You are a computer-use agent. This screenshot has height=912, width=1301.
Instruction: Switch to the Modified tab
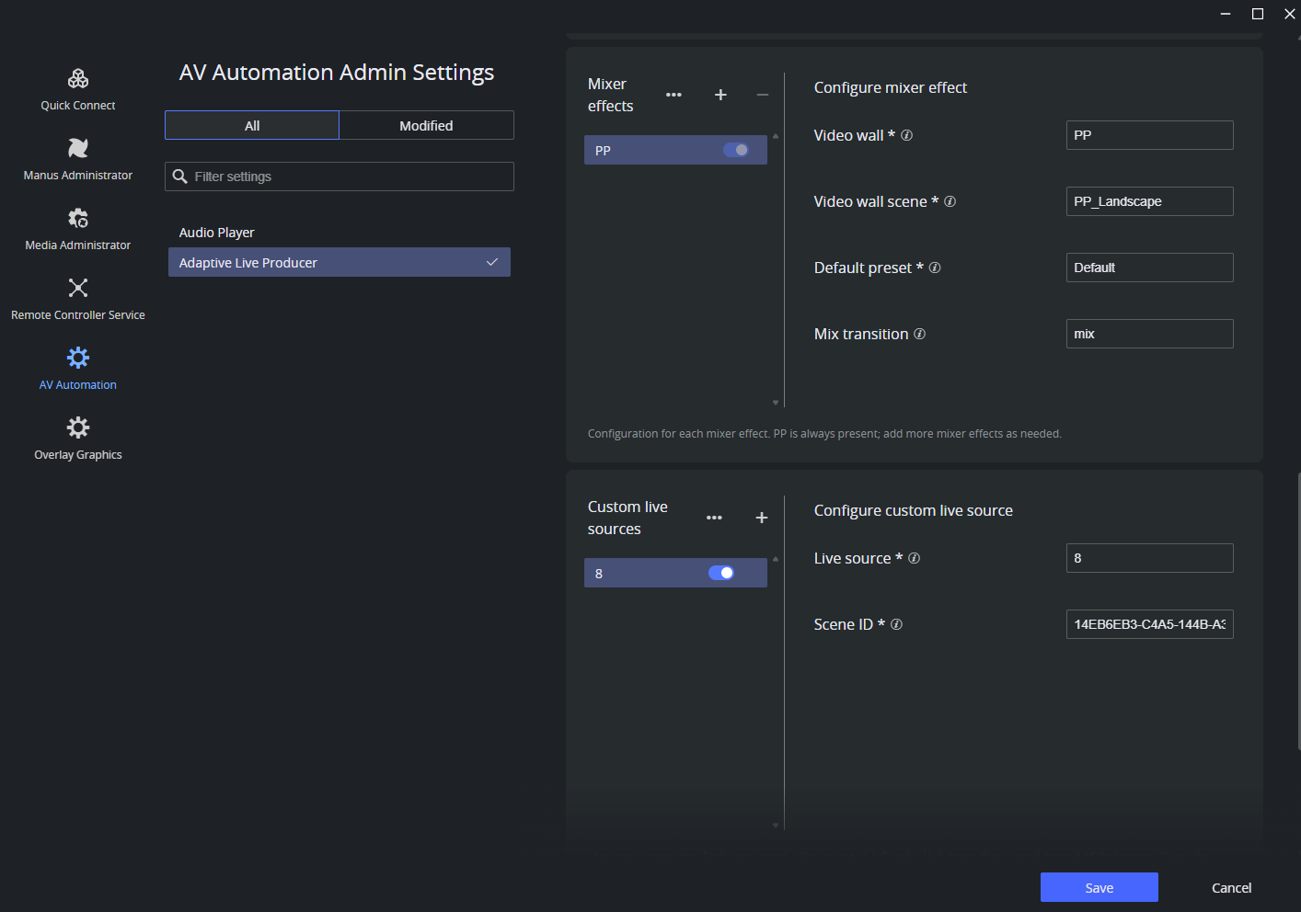[x=426, y=125]
